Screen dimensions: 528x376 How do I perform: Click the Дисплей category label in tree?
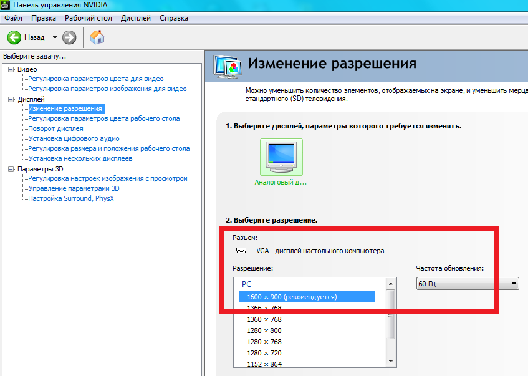point(31,99)
